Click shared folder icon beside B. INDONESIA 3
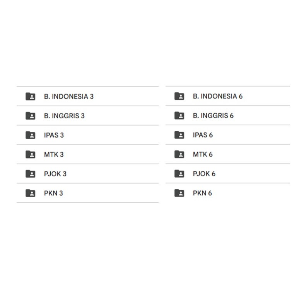This screenshot has width=292, height=292. [x=31, y=96]
